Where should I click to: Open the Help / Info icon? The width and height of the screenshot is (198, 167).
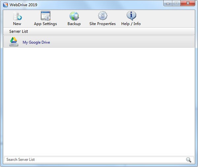tap(131, 16)
